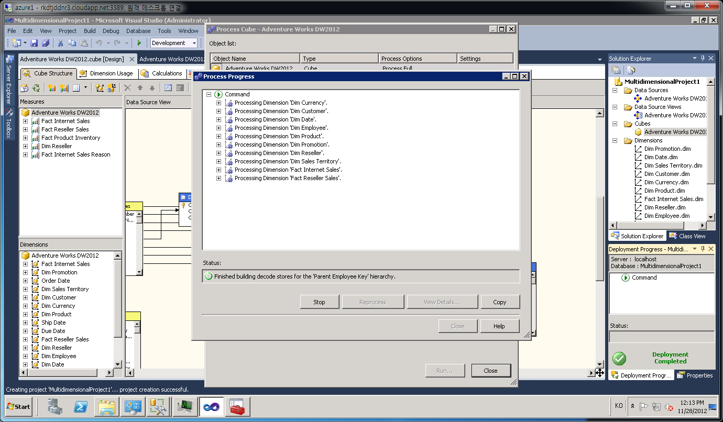Click the Save All toolbar icon

coord(46,43)
